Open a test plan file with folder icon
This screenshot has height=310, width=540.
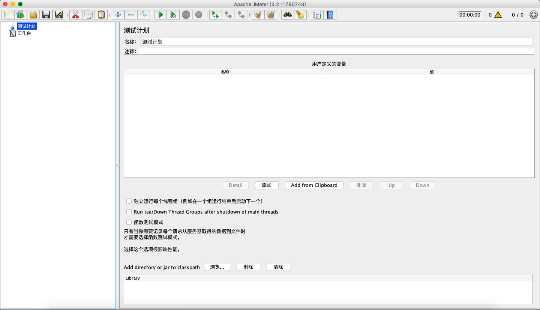tap(33, 15)
